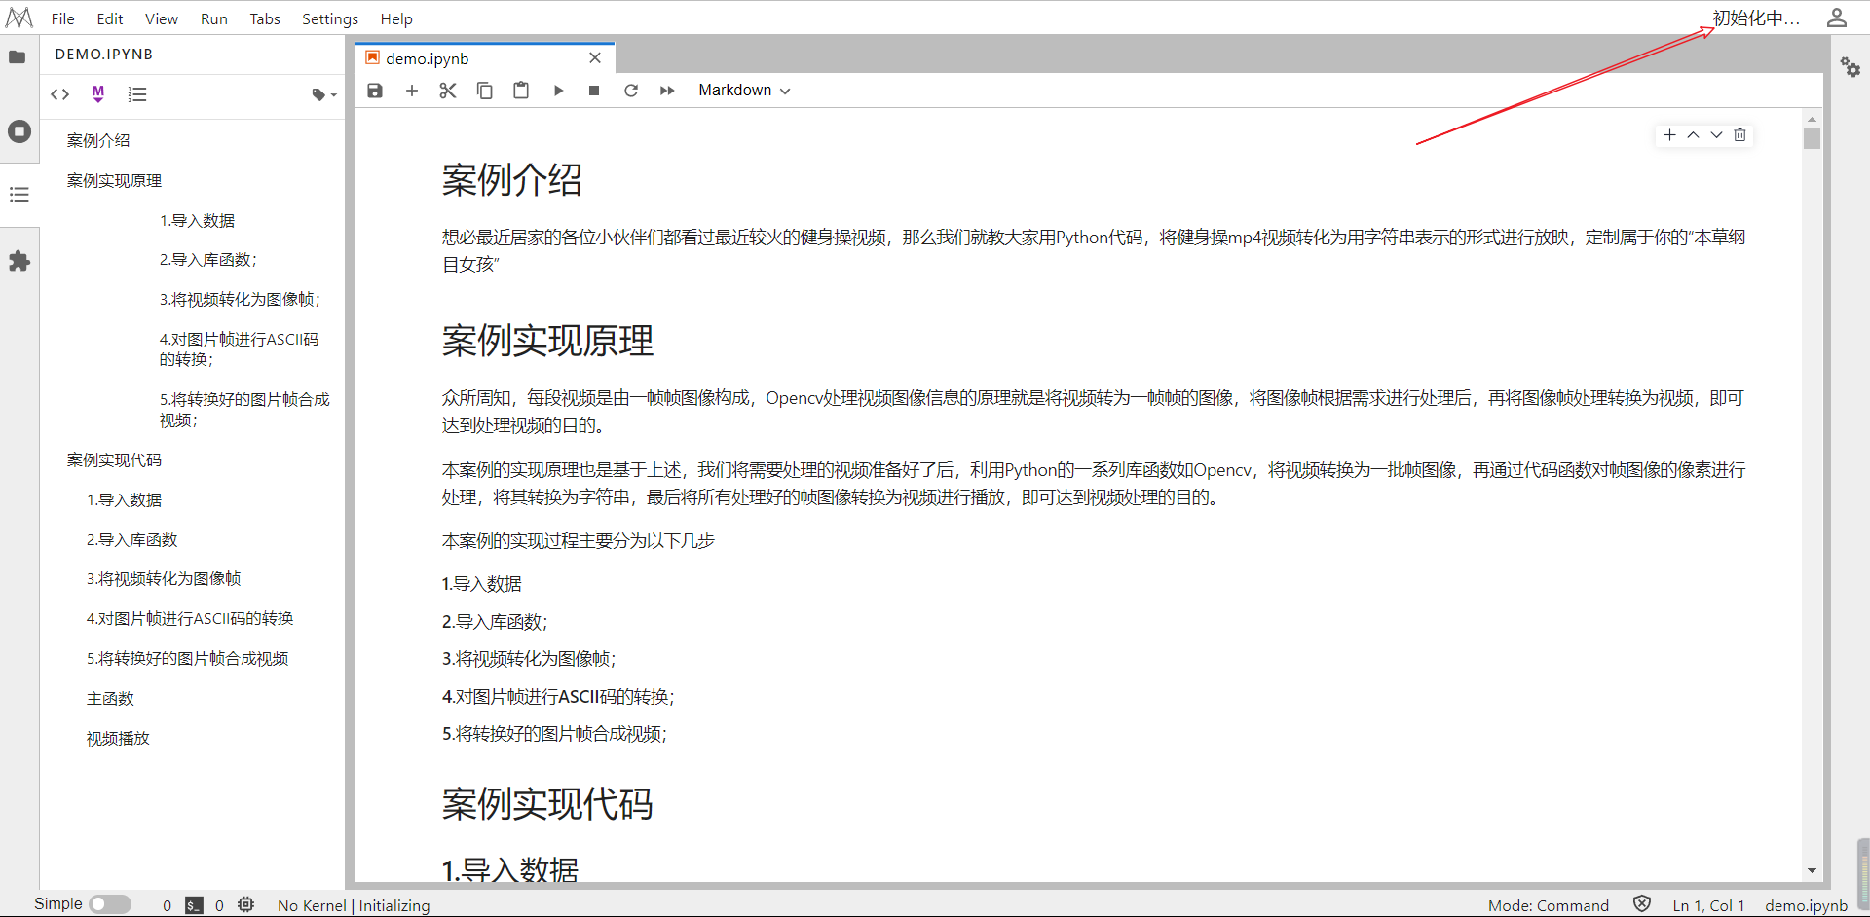This screenshot has height=917, width=1870.
Task: Add cell using the floating cell toolbar plus
Action: pyautogui.click(x=1669, y=135)
